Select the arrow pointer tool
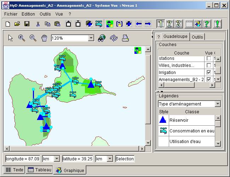Viewport: 230px width, 177px height. [x=11, y=38]
